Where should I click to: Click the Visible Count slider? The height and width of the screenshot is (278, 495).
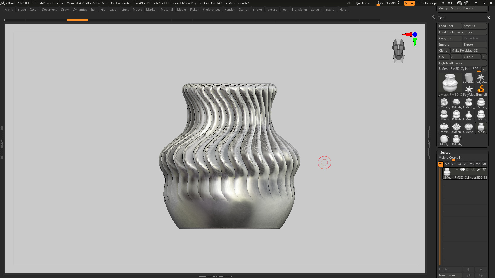(x=463, y=158)
